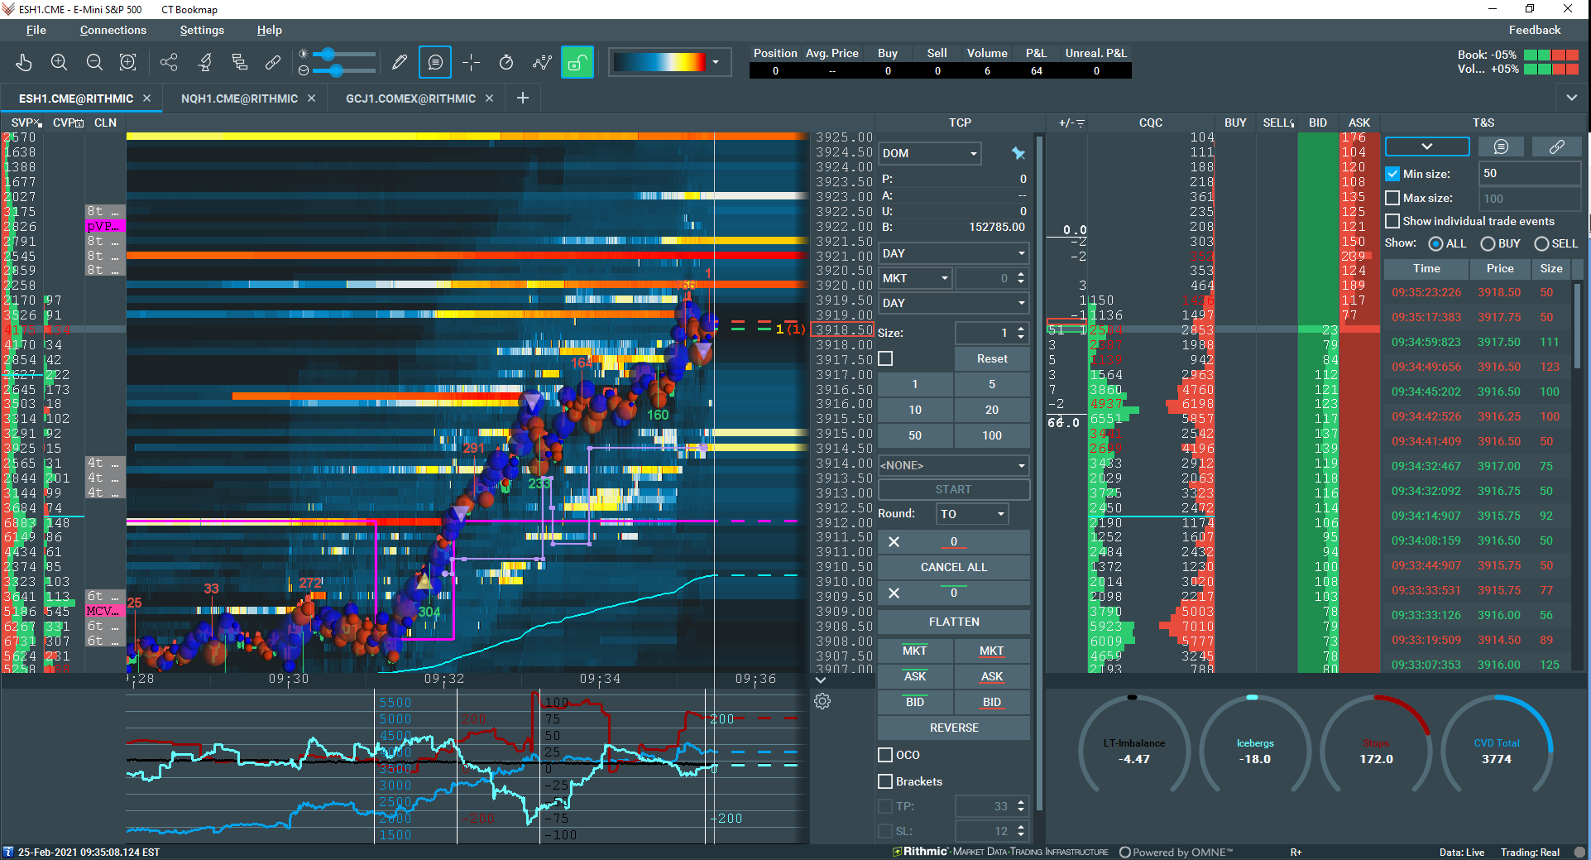The height and width of the screenshot is (860, 1591).
Task: Expand the chevron at top-right of tabs
Action: coord(1571,98)
